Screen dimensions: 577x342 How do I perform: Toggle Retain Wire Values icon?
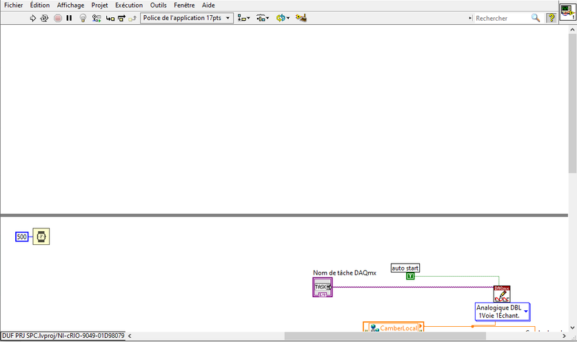[97, 18]
